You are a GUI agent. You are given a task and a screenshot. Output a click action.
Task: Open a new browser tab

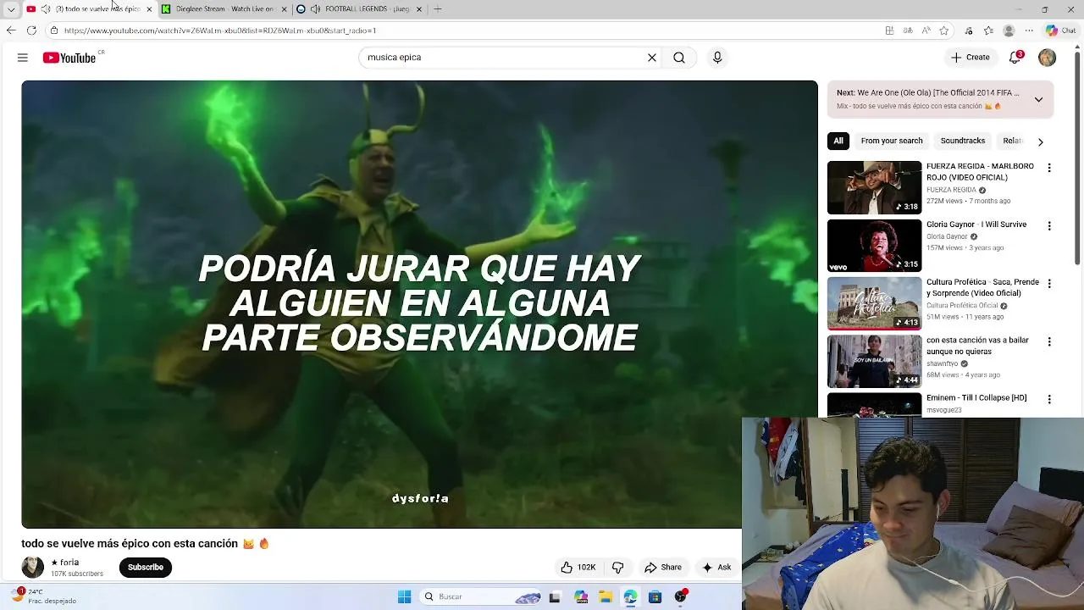pos(438,8)
